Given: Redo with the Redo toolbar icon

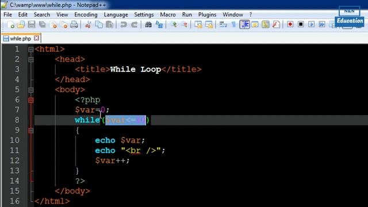Looking at the screenshot, I should click(x=134, y=24).
